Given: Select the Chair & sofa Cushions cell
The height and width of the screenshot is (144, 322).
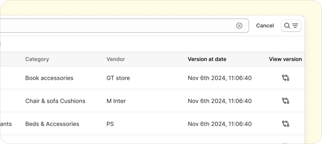Looking at the screenshot, I should coord(55,101).
